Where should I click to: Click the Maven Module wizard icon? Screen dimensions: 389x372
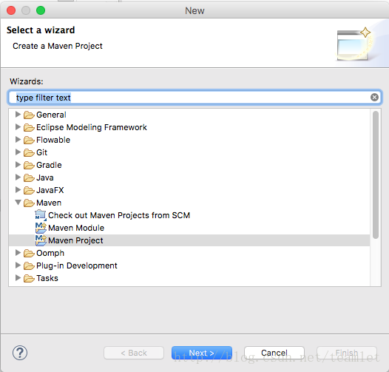[x=41, y=228]
